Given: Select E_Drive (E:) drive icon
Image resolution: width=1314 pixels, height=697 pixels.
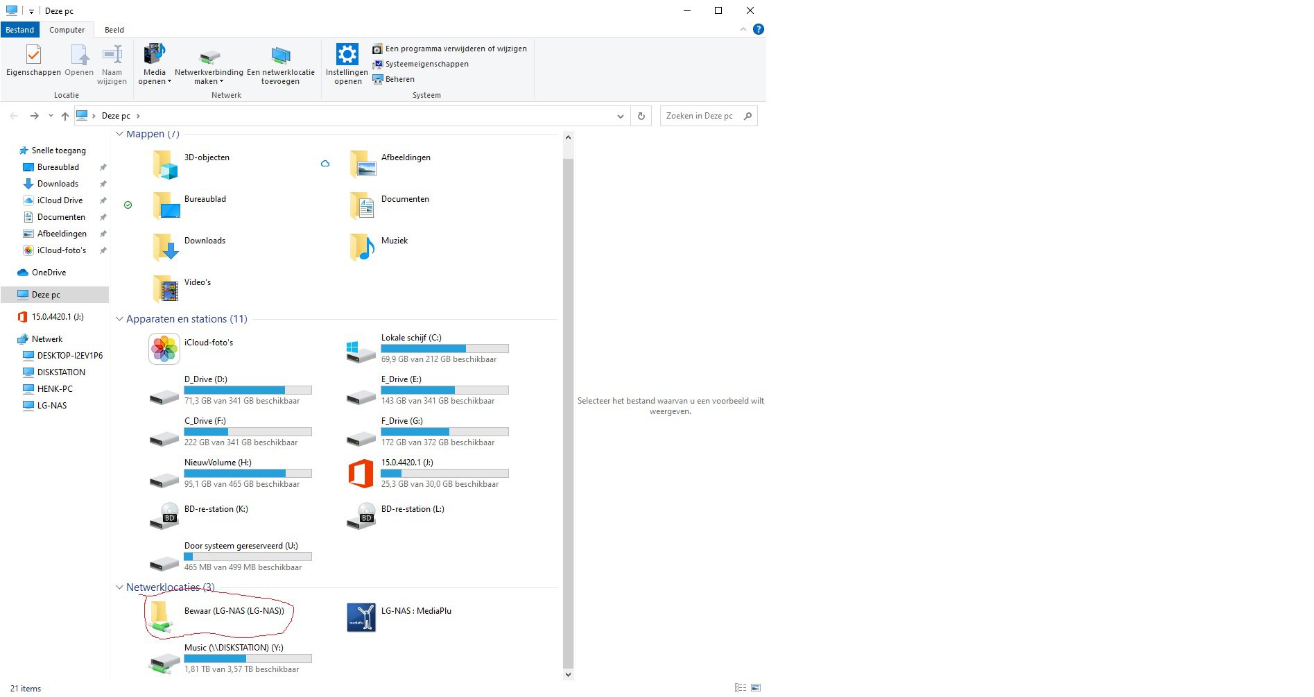Looking at the screenshot, I should pyautogui.click(x=361, y=396).
